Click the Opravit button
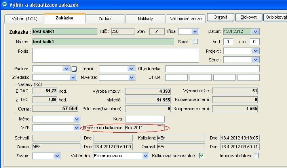This screenshot has width=287, height=168. click(220, 17)
